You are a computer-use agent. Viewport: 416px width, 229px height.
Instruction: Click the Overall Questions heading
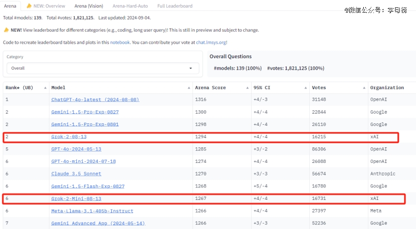point(231,56)
